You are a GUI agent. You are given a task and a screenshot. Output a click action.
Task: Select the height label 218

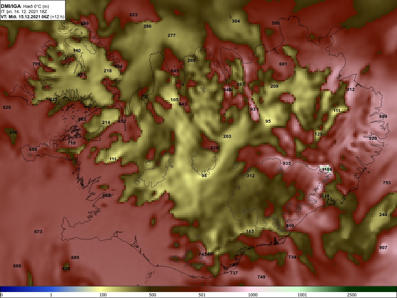click(x=108, y=71)
